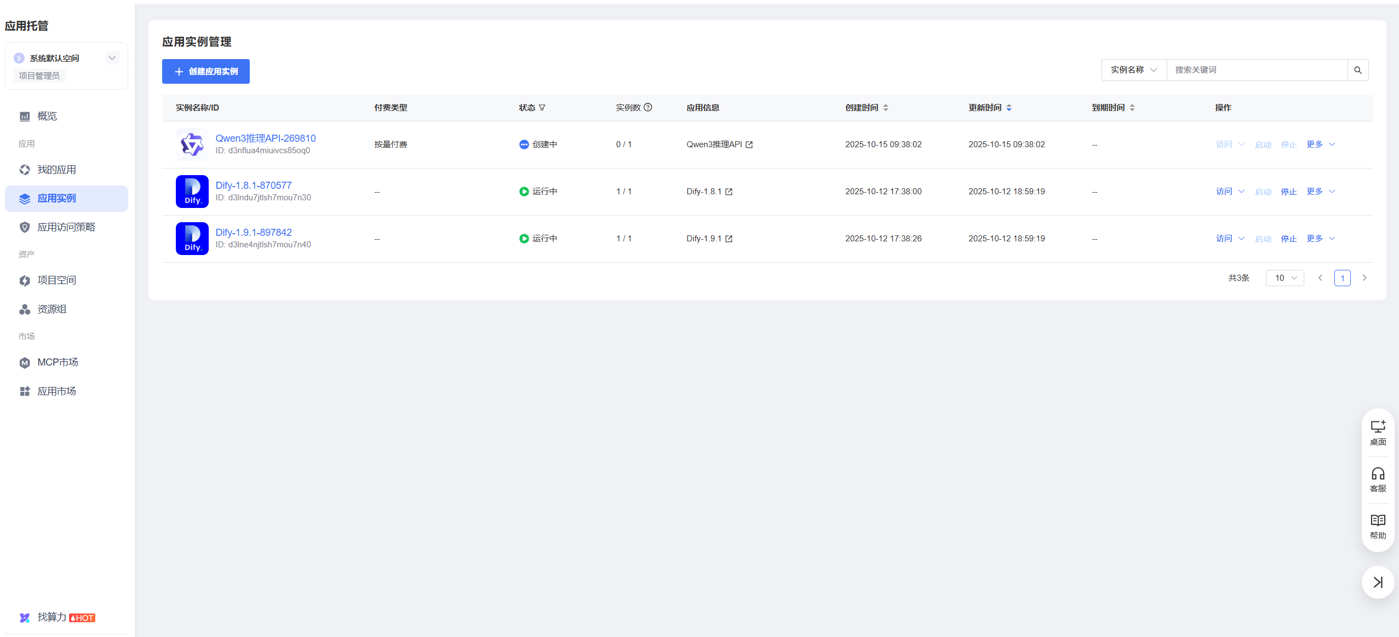Open the 实例名称 search type dropdown
Screen dimensions: 1399x637
coord(1133,70)
